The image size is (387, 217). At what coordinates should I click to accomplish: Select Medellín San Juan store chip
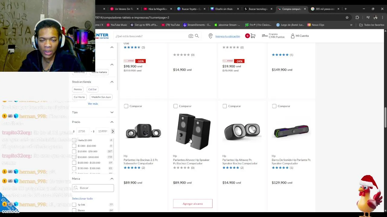click(x=101, y=97)
